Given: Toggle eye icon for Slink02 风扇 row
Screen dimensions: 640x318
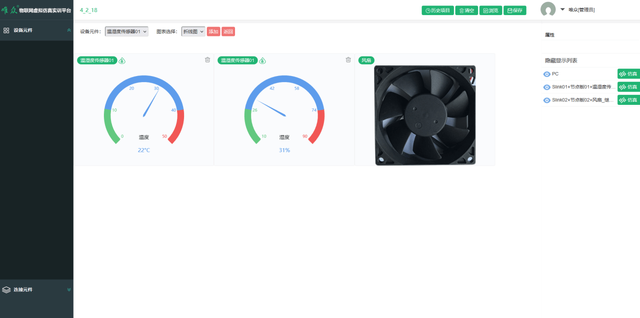Looking at the screenshot, I should [547, 100].
